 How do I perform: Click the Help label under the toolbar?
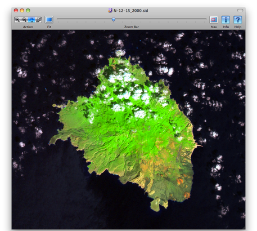pyautogui.click(x=238, y=27)
